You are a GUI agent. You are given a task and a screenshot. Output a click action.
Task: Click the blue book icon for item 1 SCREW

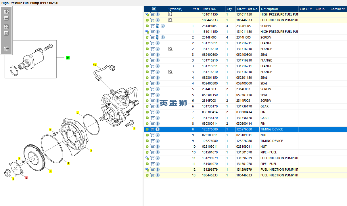[x=158, y=26]
